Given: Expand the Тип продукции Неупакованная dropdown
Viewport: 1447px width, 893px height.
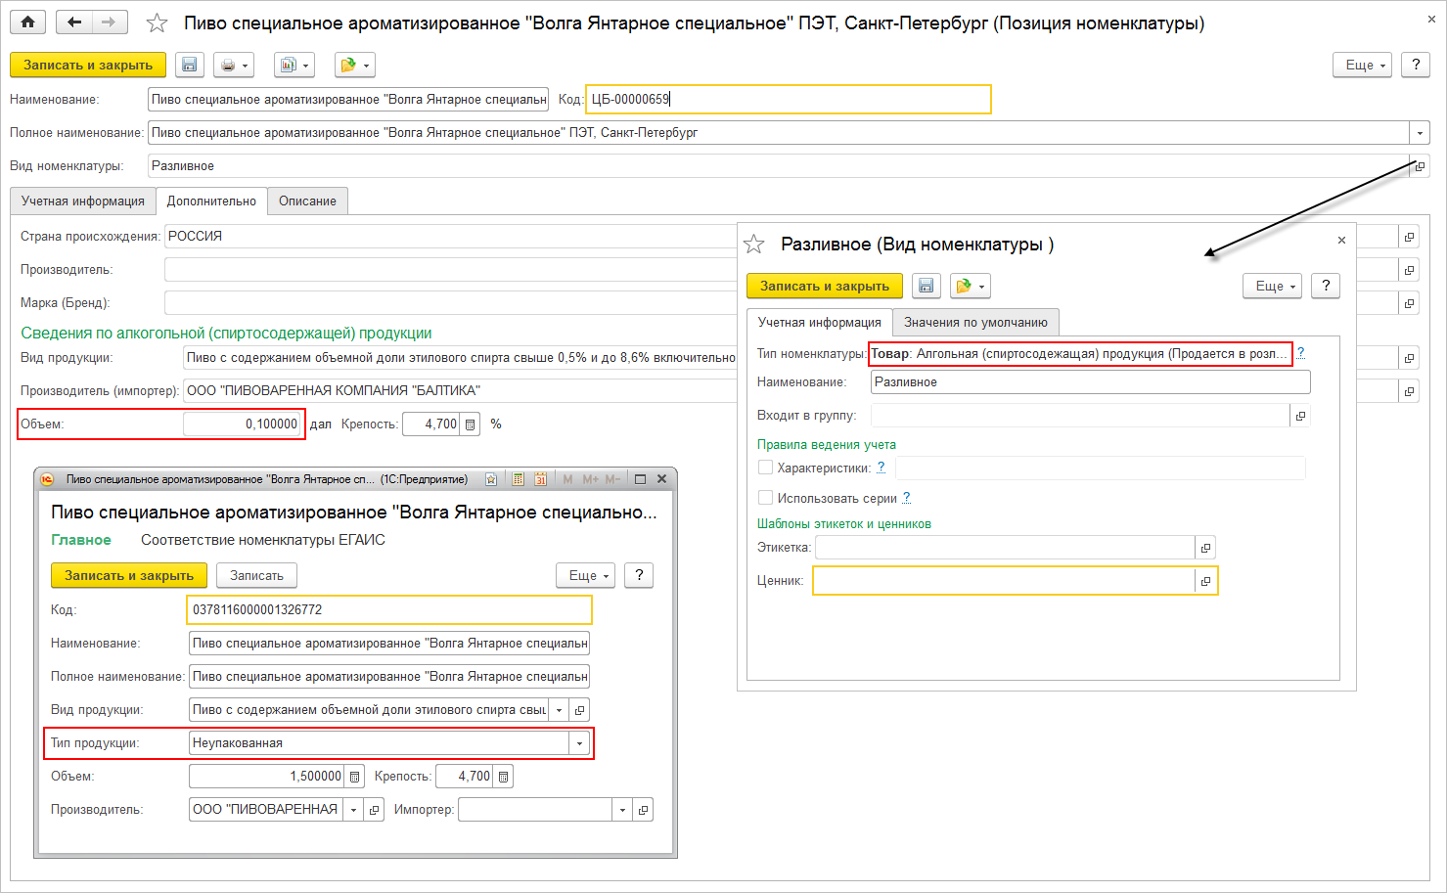Looking at the screenshot, I should pos(579,743).
